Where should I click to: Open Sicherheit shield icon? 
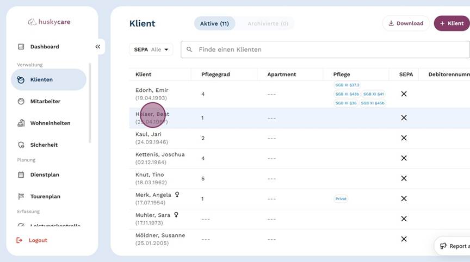click(x=21, y=145)
